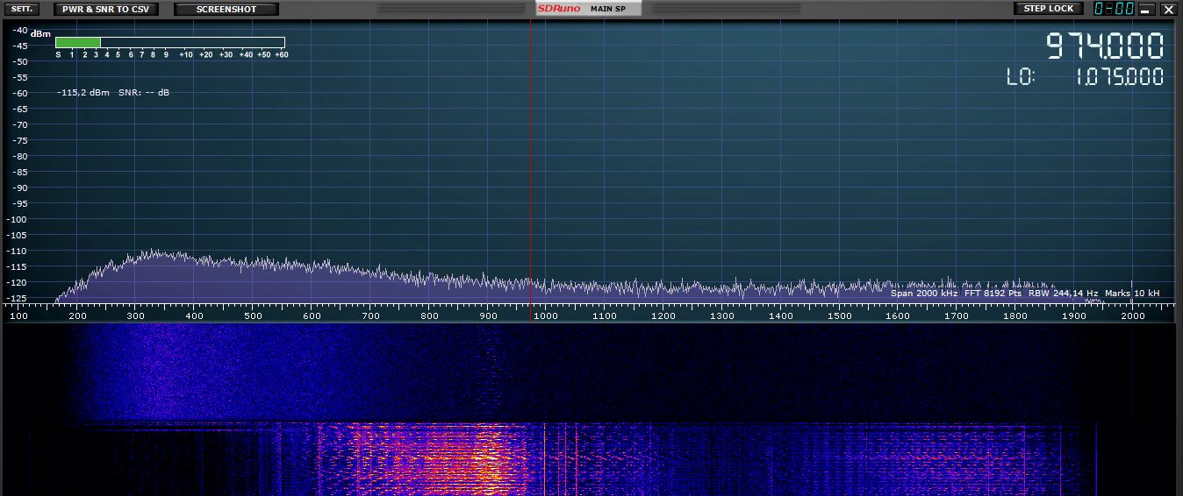This screenshot has height=496, width=1183.
Task: Click the -90 dBm level on scale
Action: click(18, 188)
